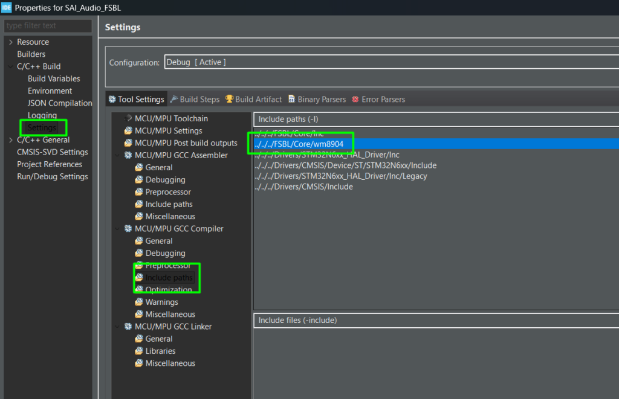Viewport: 619px width, 399px height.
Task: Click the MCU/MPU GCC Linker gear icon
Action: tap(128, 327)
